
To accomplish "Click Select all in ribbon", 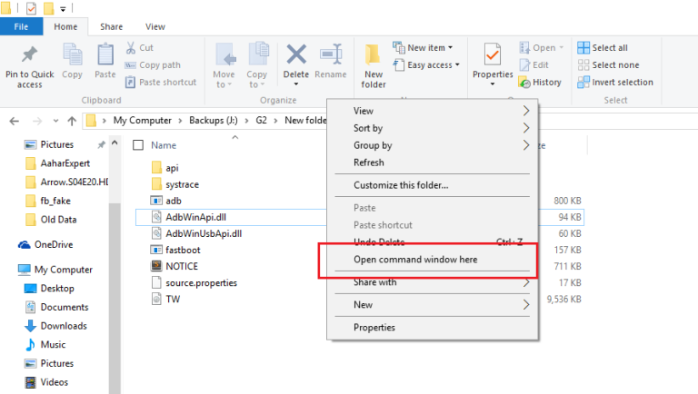I will (609, 47).
